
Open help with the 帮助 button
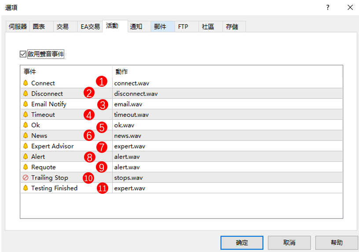tap(337, 243)
